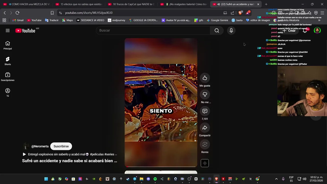Open YouTube notifications bell
Screen dimensions: 327x184
305,30
